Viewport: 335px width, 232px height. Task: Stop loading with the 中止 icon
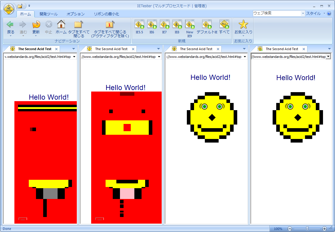pos(49,27)
